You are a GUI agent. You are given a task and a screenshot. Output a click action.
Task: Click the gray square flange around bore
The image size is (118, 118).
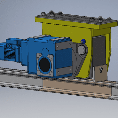45,65
